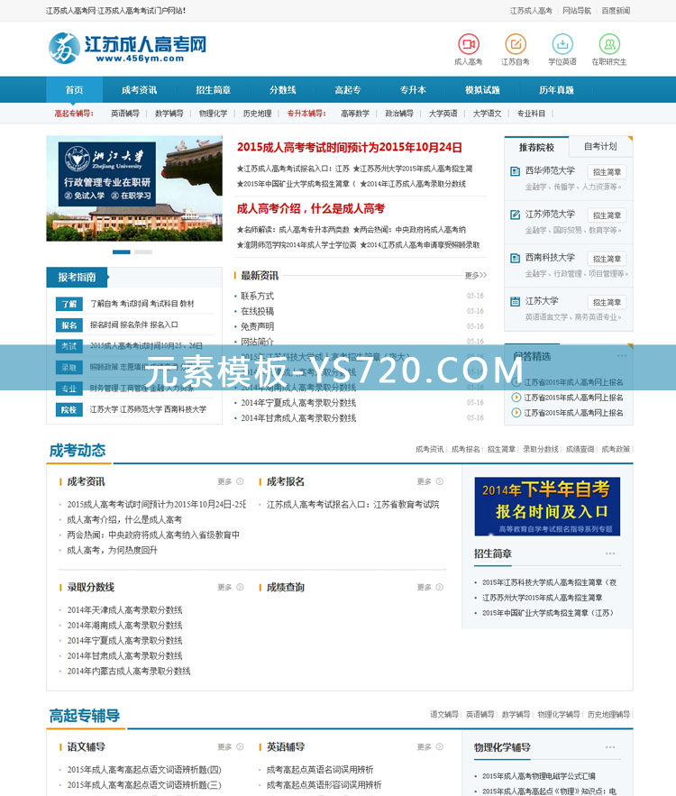This screenshot has height=796, width=676.
Task: Open the 在线投稿 news item
Action: click(257, 311)
